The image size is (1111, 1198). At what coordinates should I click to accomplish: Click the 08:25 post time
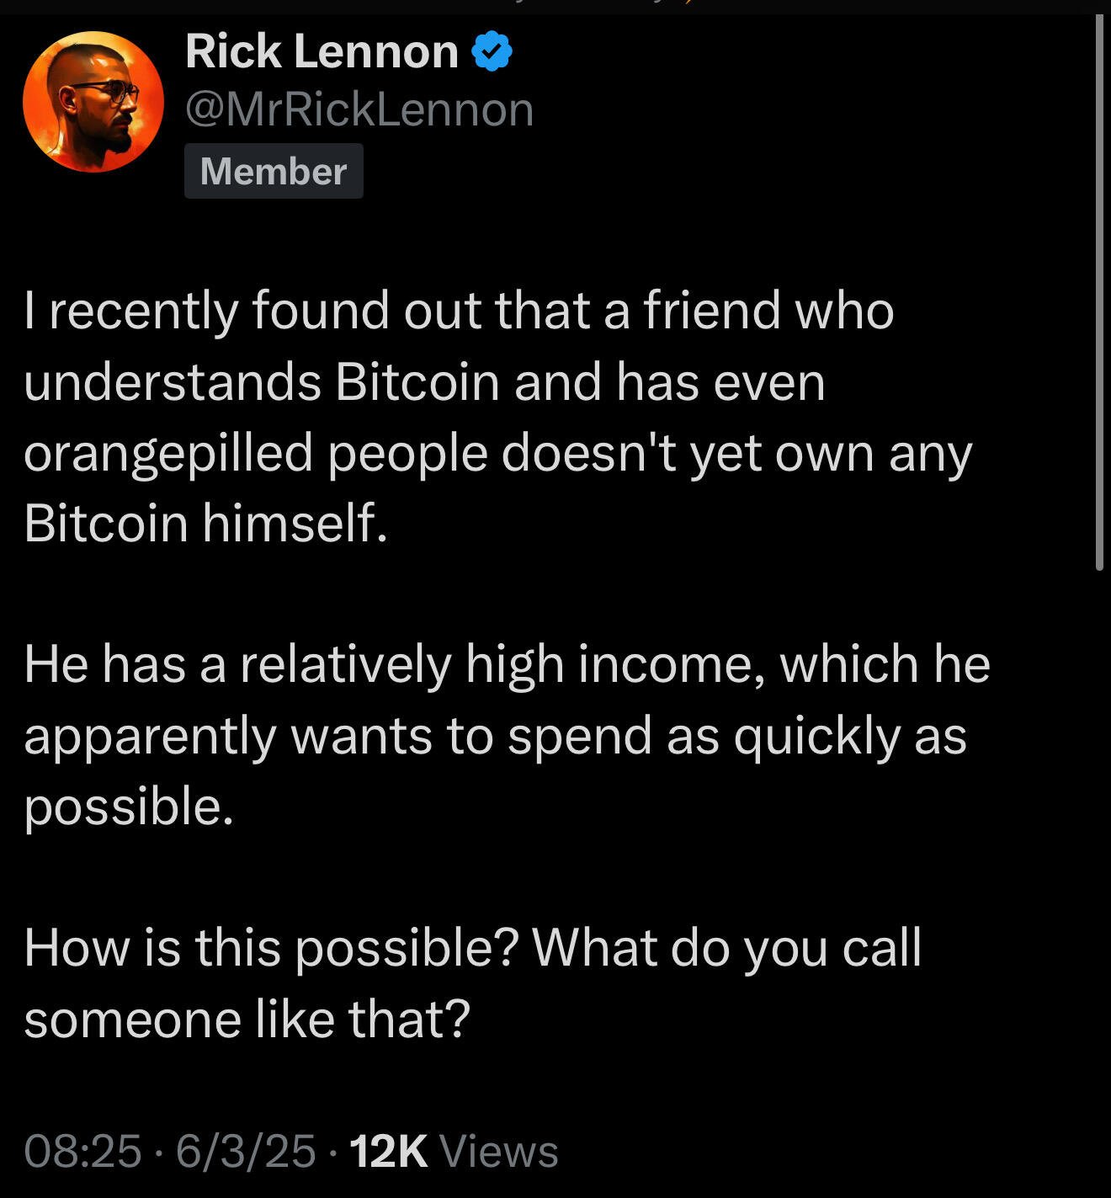[82, 1151]
